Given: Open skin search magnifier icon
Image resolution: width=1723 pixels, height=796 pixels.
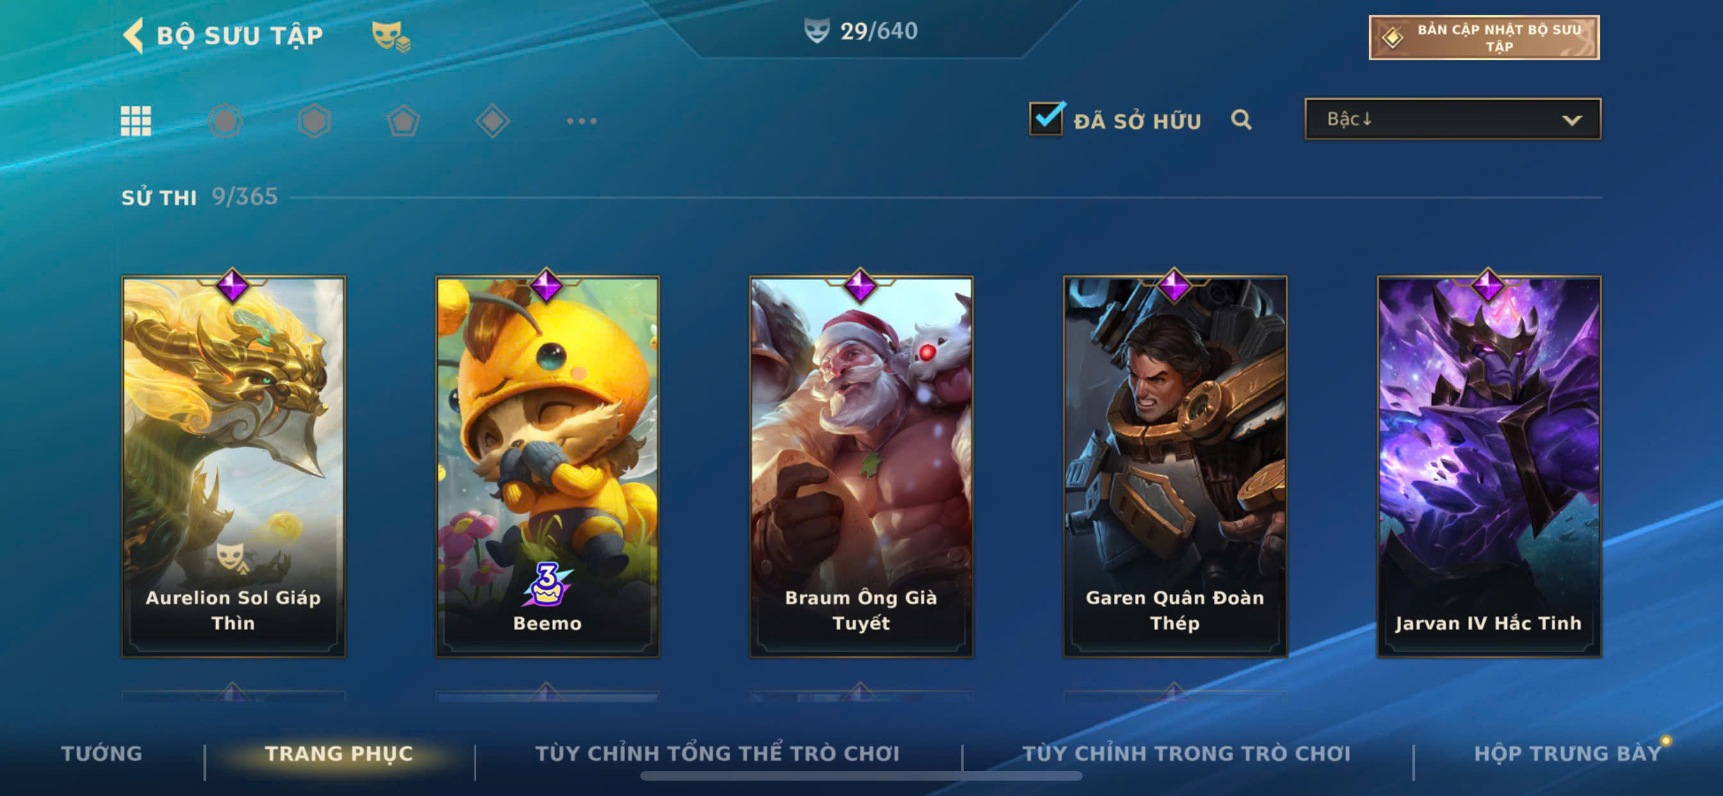Looking at the screenshot, I should (1241, 120).
